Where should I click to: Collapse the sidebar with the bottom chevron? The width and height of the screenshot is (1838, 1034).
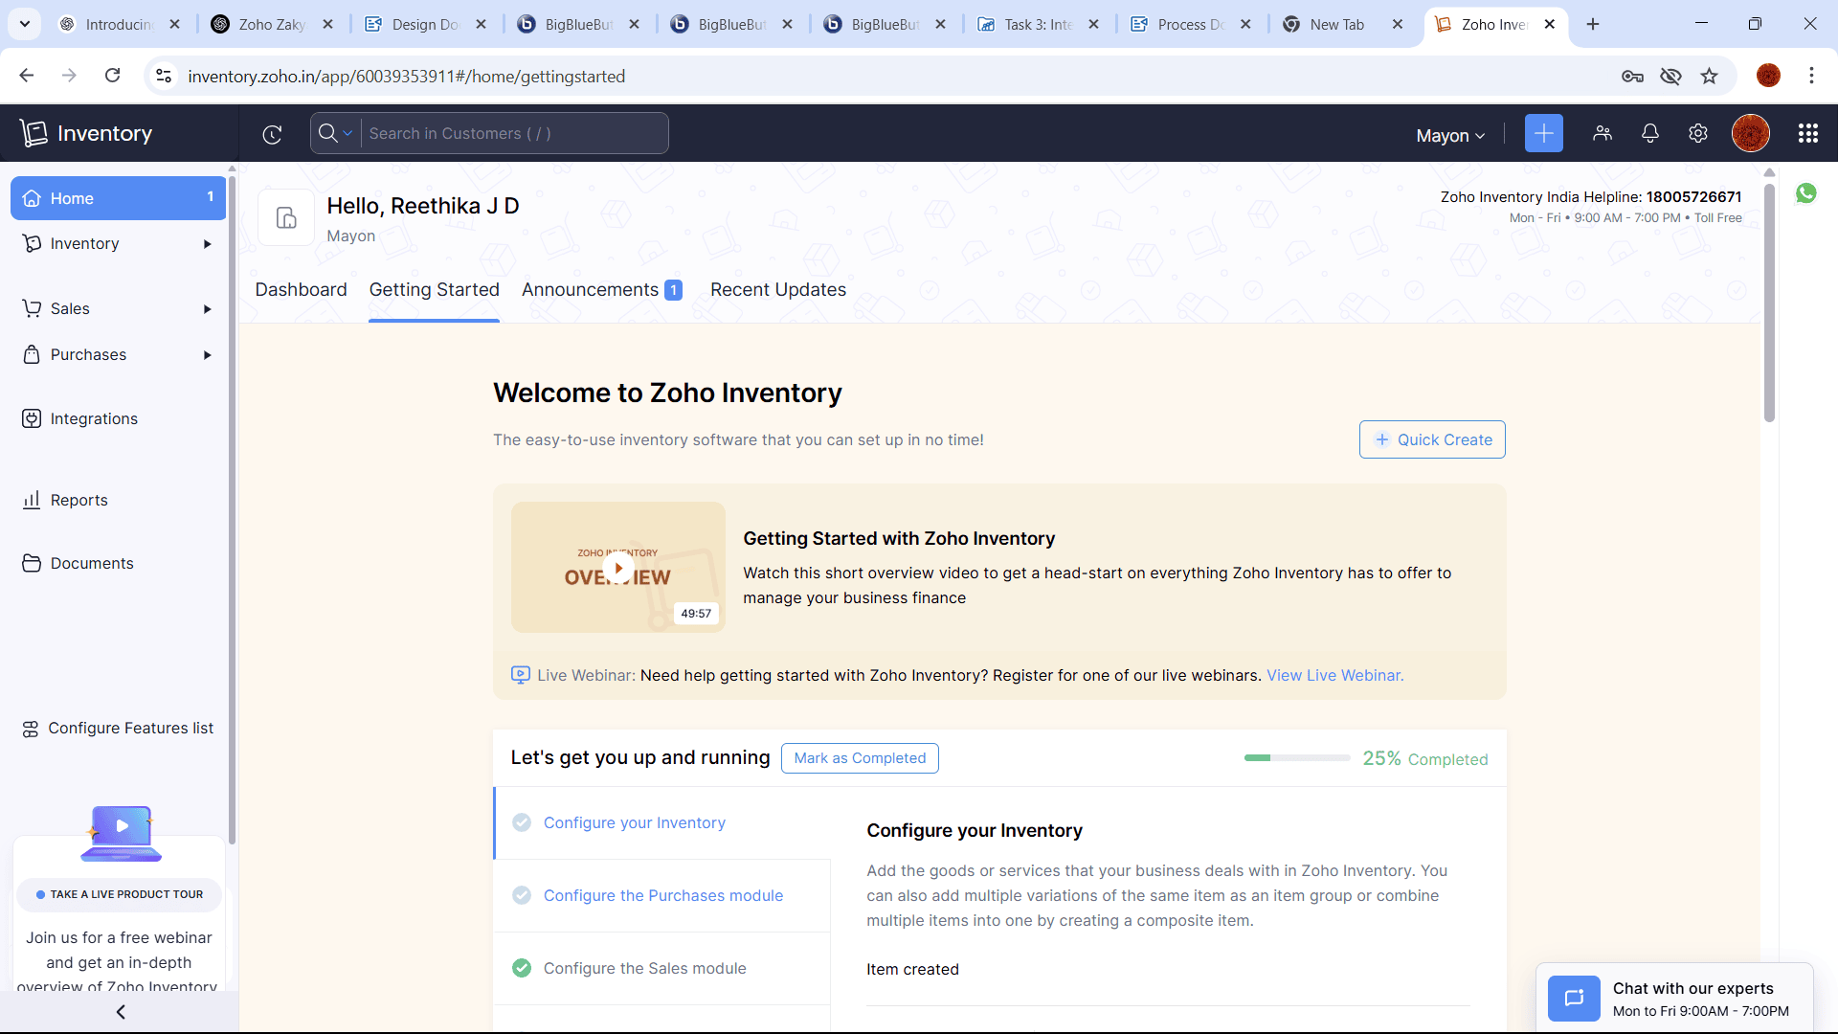point(121,1012)
